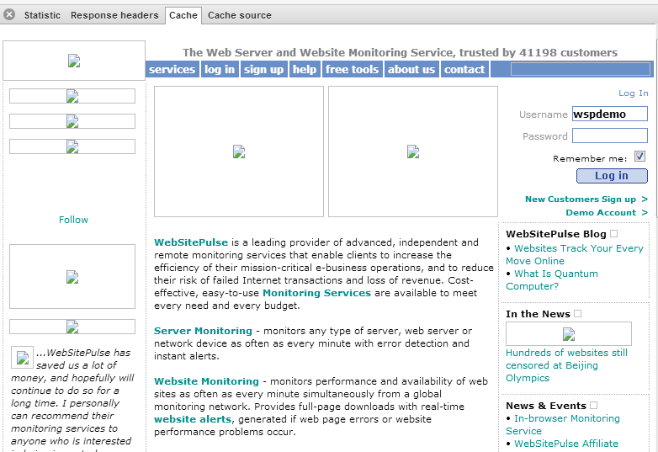Click the blue Log in button

[x=612, y=176]
